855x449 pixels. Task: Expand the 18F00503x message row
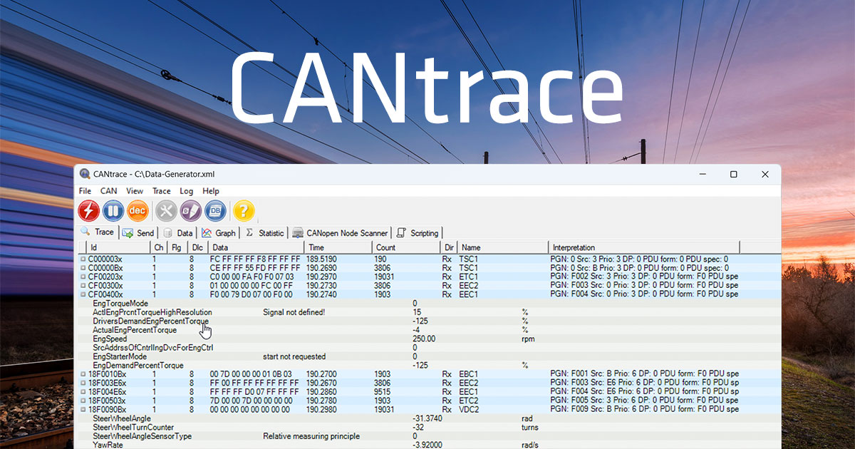[x=83, y=401]
